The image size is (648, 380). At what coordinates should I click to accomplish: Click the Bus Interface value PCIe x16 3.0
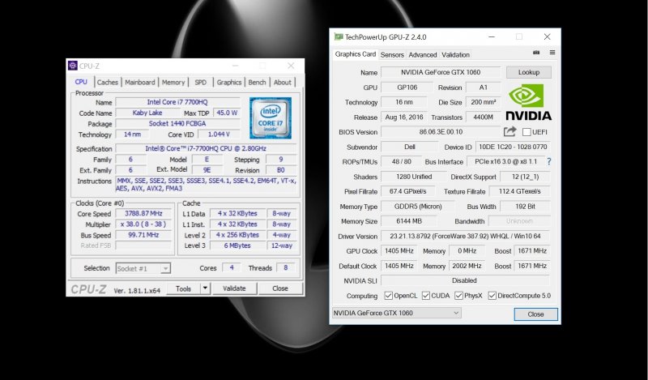(x=505, y=162)
